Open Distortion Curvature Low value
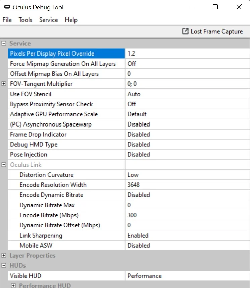Image resolution: width=250 pixels, height=288 pixels. [x=187, y=175]
